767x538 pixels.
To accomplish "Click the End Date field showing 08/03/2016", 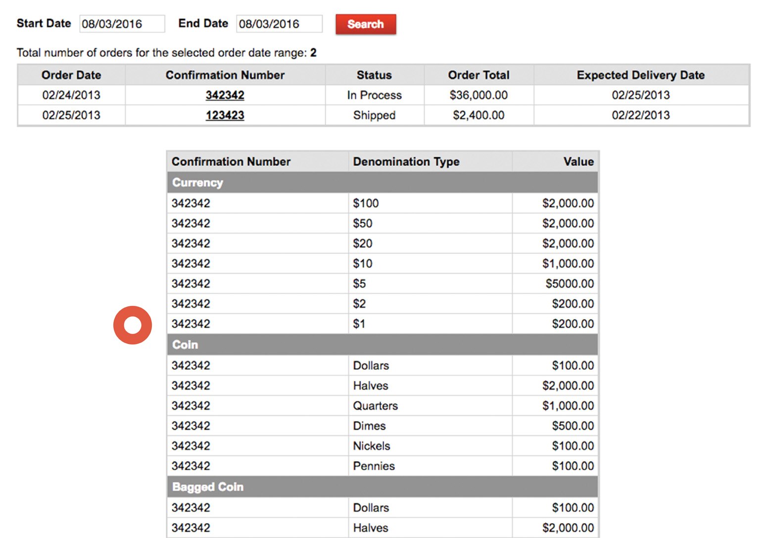I will click(x=279, y=24).
